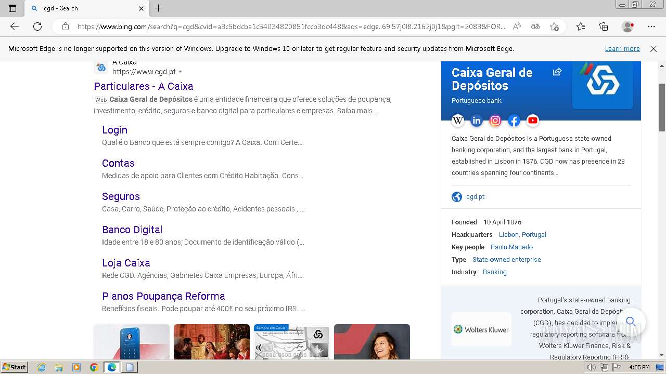Click the address bar URL
This screenshot has height=374, width=666.
click(291, 26)
